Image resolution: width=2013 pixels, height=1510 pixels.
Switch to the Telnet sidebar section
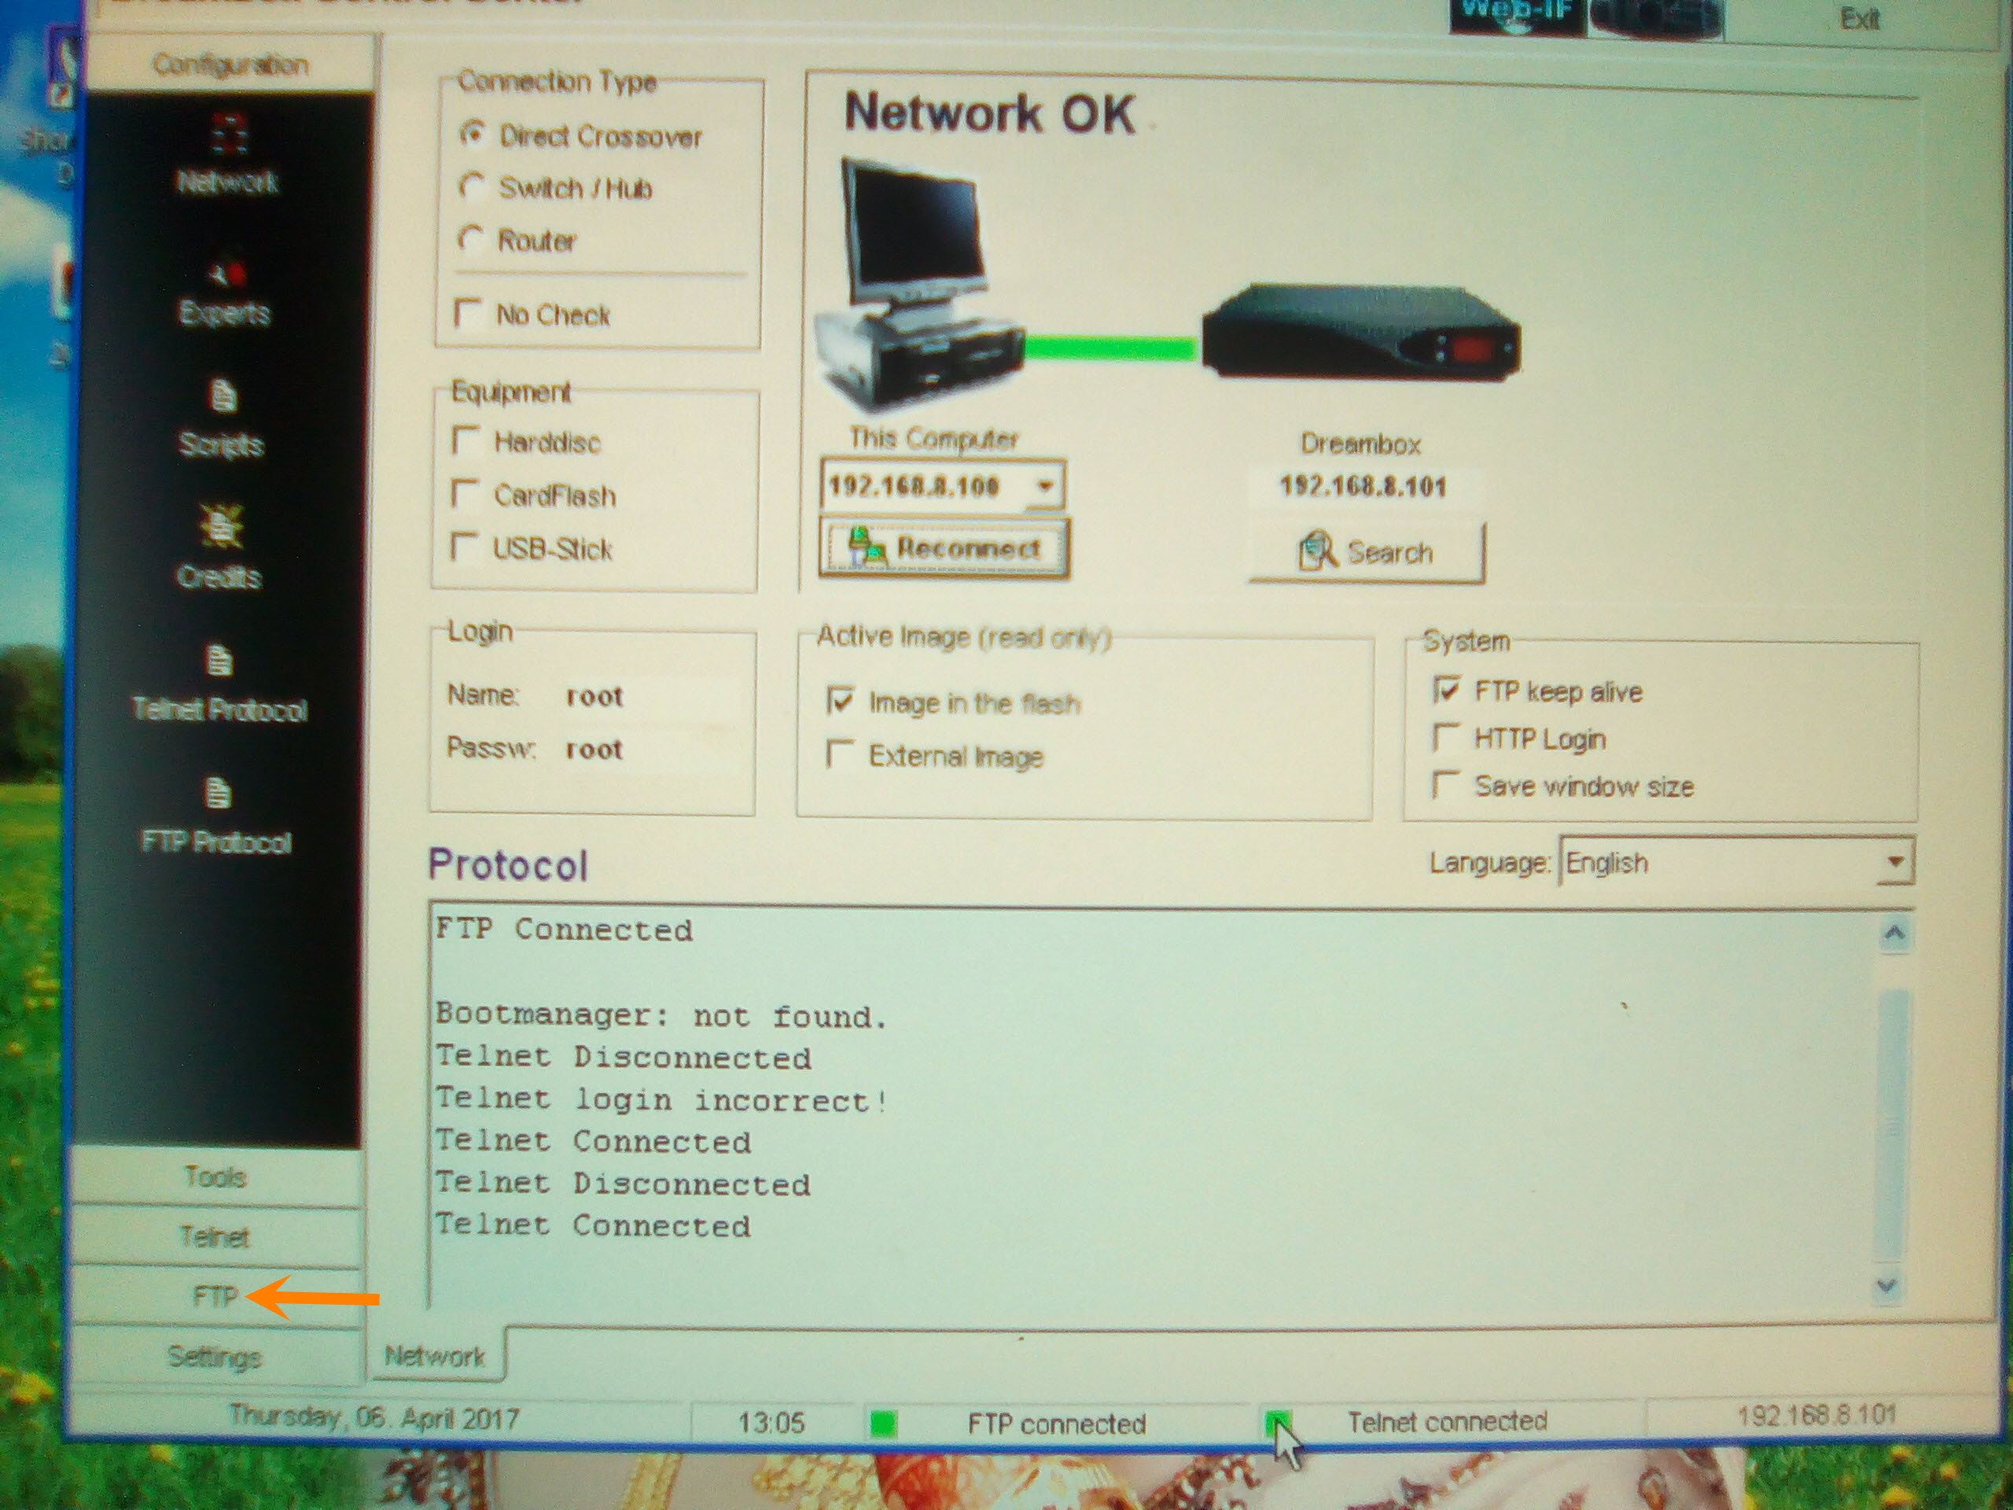pyautogui.click(x=215, y=1236)
